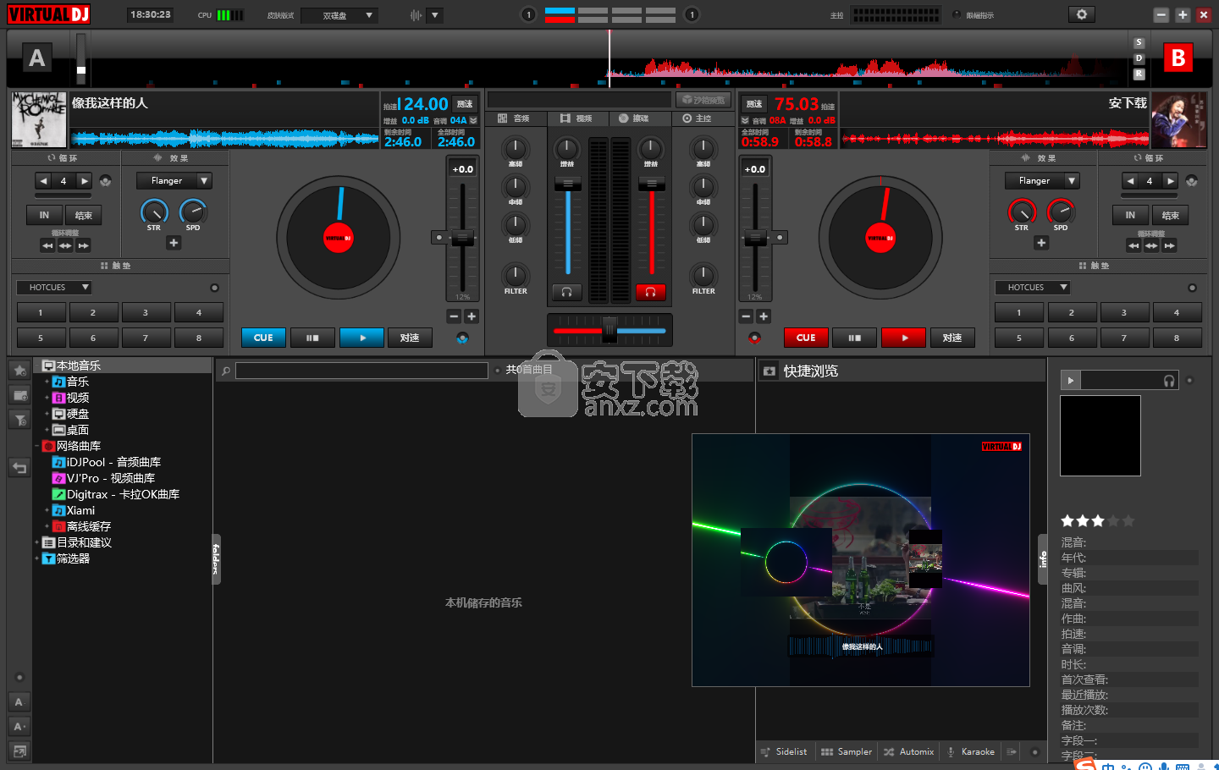Open the Sampler tab at the bottom
The height and width of the screenshot is (770, 1219).
pos(847,751)
